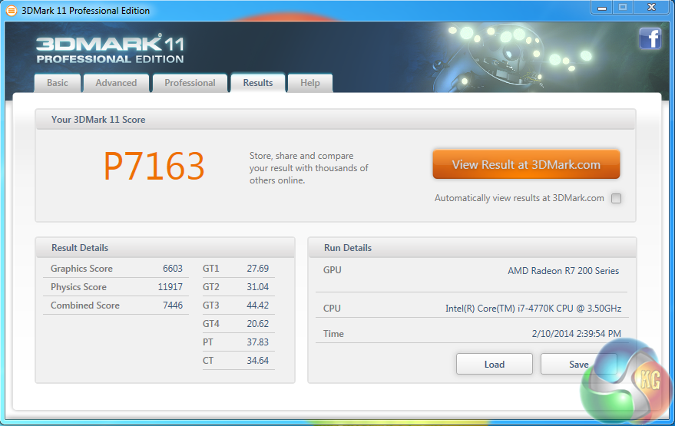Go to the Professional tab
The width and height of the screenshot is (675, 426).
[190, 83]
